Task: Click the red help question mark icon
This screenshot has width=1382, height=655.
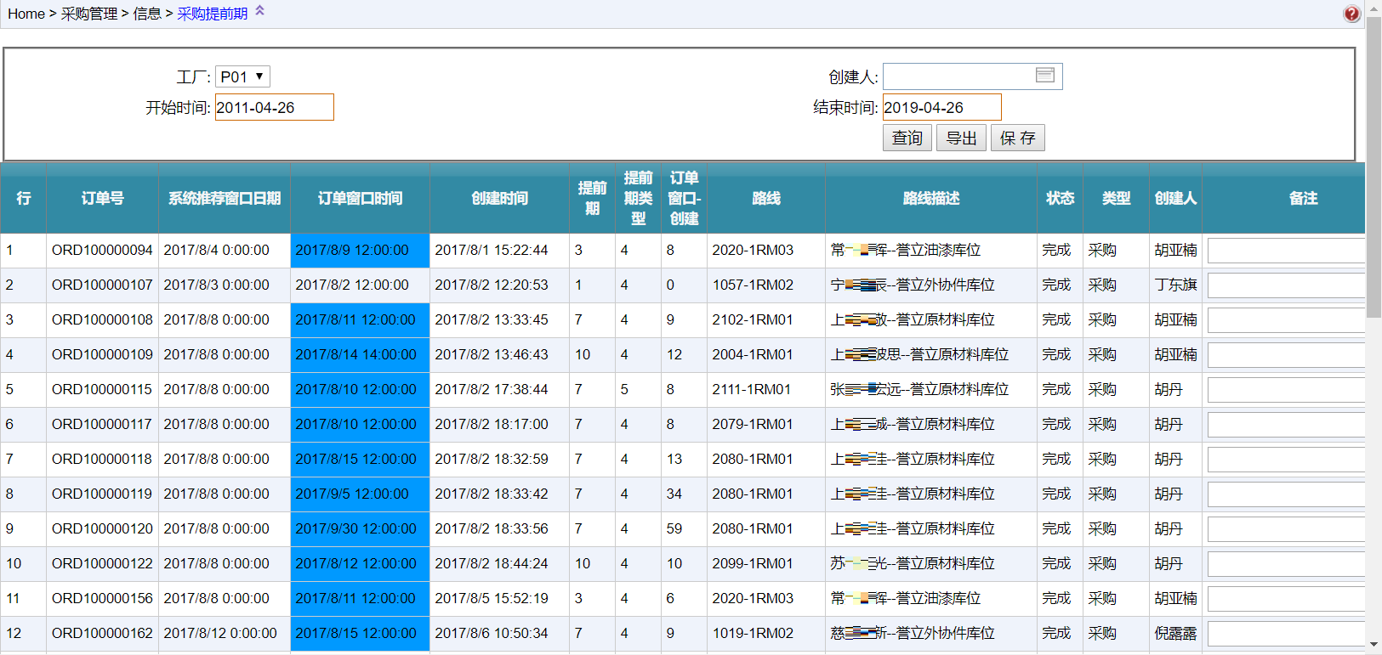Action: click(x=1351, y=14)
